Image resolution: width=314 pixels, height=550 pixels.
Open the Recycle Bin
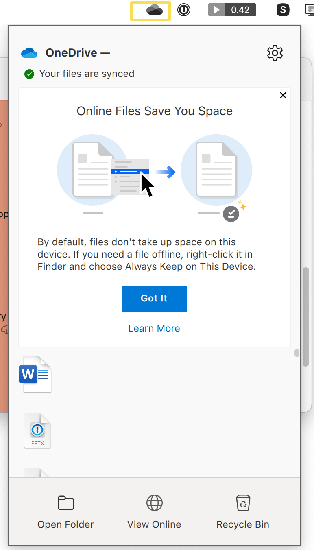[x=243, y=512]
